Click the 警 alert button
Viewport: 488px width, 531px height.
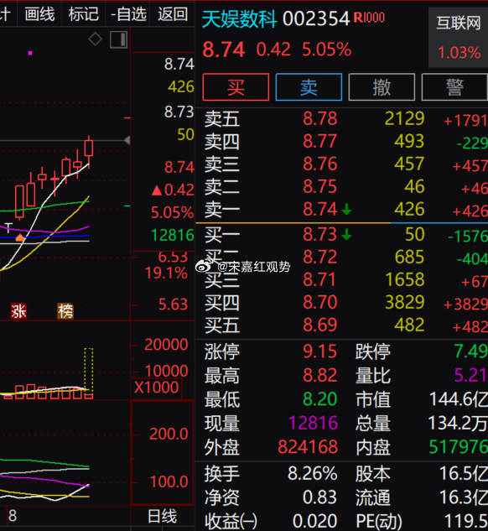pos(454,87)
